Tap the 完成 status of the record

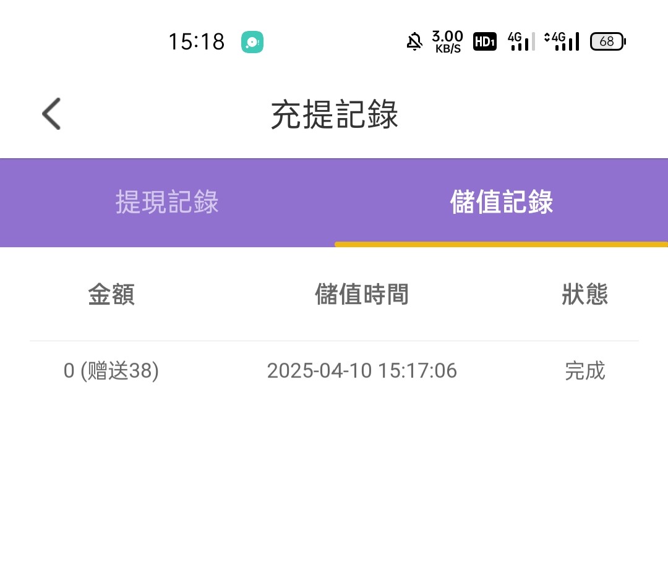(x=584, y=371)
